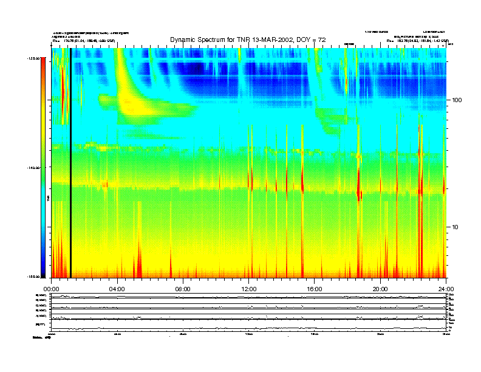481x372 pixels.
Task: Click the 16:00 time axis label
Action: (x=315, y=289)
